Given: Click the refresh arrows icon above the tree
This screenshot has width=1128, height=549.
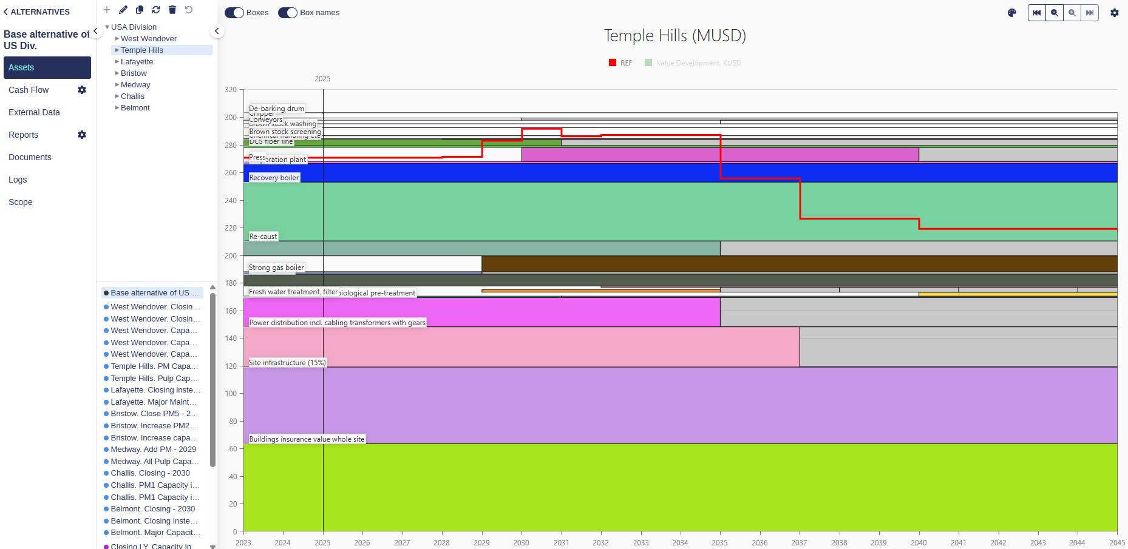Looking at the screenshot, I should pos(156,10).
